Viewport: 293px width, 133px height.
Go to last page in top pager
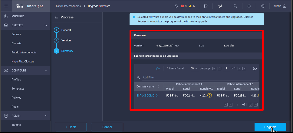(x=244, y=68)
